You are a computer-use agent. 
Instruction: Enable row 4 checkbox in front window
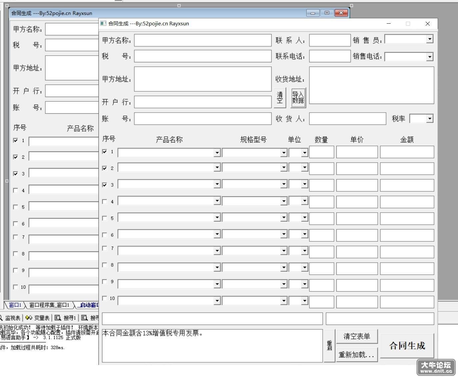105,202
